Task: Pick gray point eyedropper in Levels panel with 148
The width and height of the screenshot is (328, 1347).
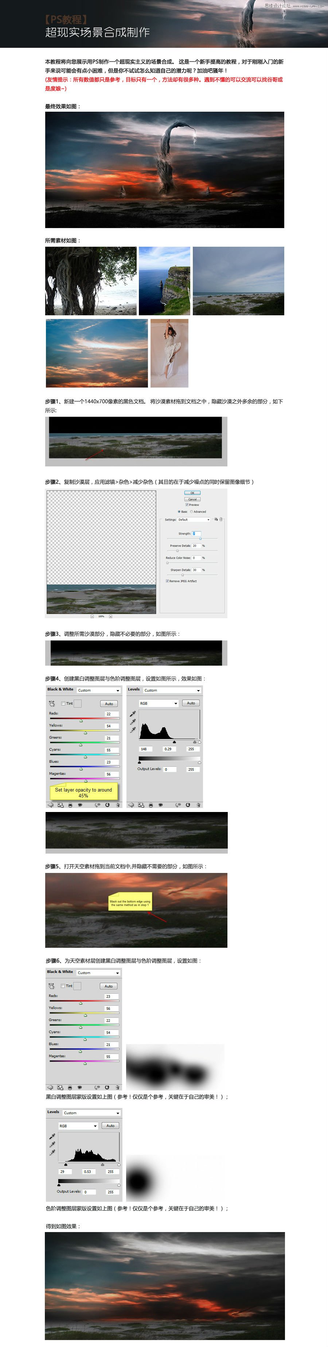Action: [133, 721]
